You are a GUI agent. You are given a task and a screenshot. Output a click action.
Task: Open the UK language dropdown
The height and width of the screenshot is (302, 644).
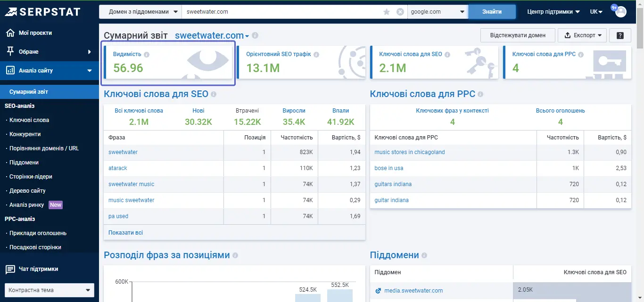596,12
